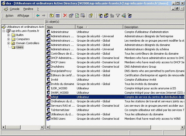Screen dimensions: 186x136
Task: Collapse the iup-info.univ-fcomte.fr domain node
Action: (4, 31)
